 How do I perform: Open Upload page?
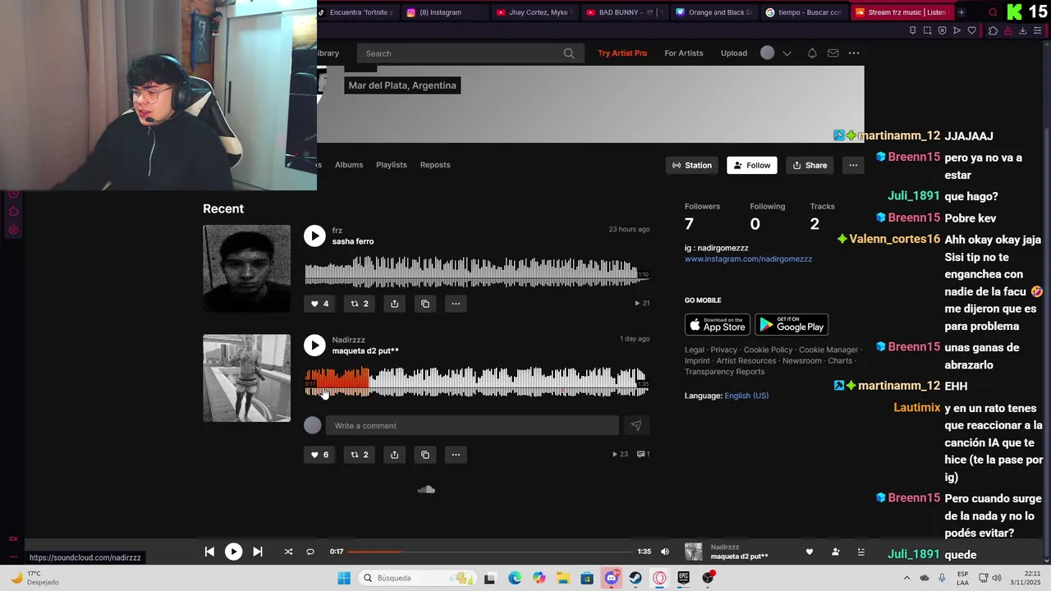[734, 53]
